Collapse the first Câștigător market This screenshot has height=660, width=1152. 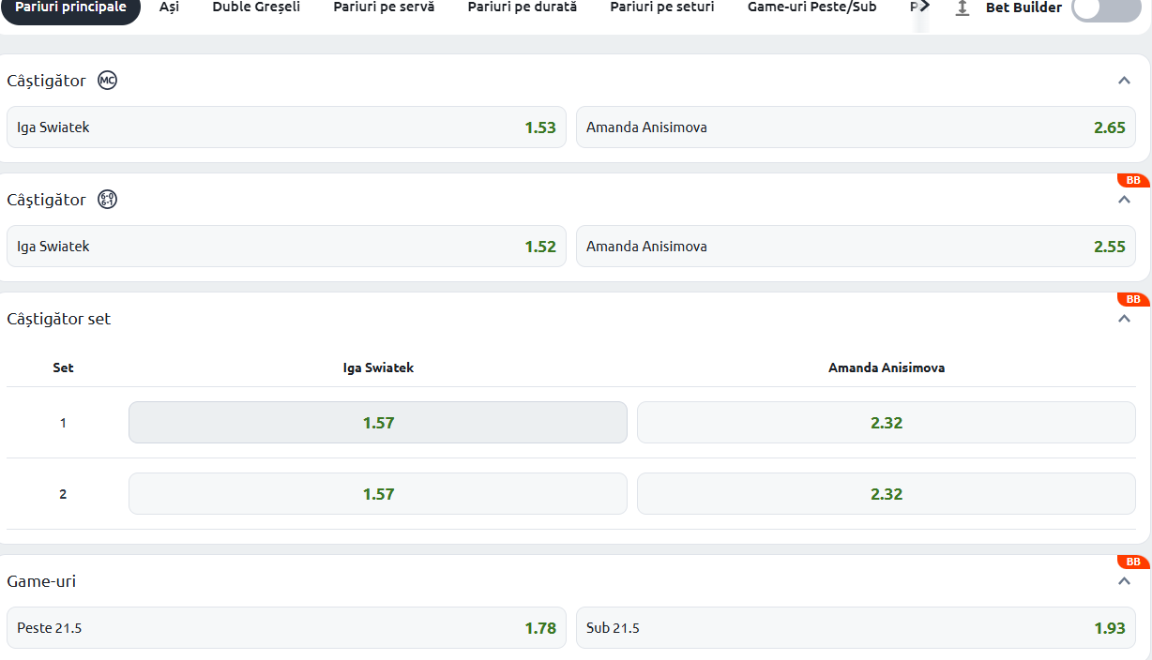[x=1124, y=81]
